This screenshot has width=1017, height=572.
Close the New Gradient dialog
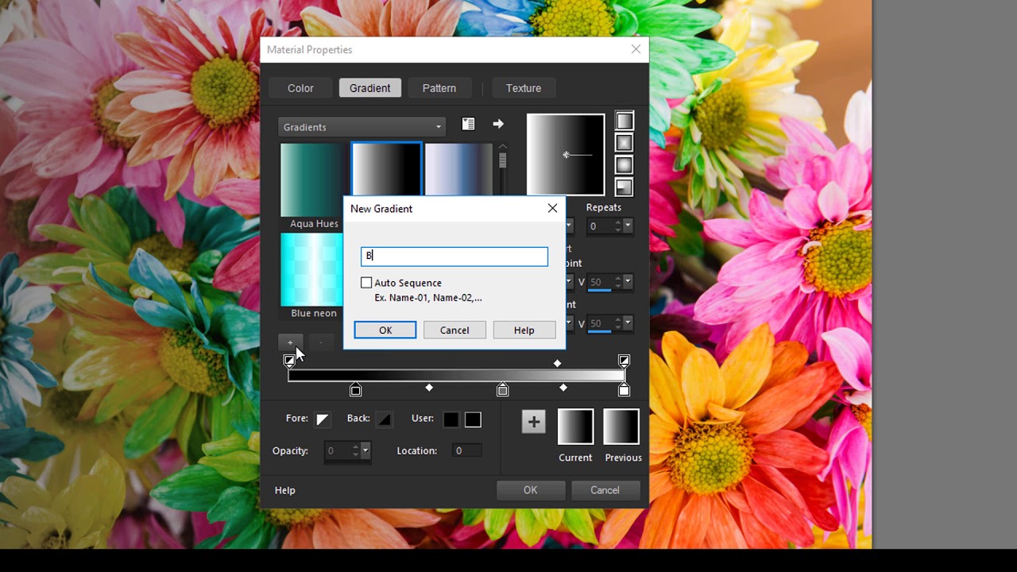[552, 208]
